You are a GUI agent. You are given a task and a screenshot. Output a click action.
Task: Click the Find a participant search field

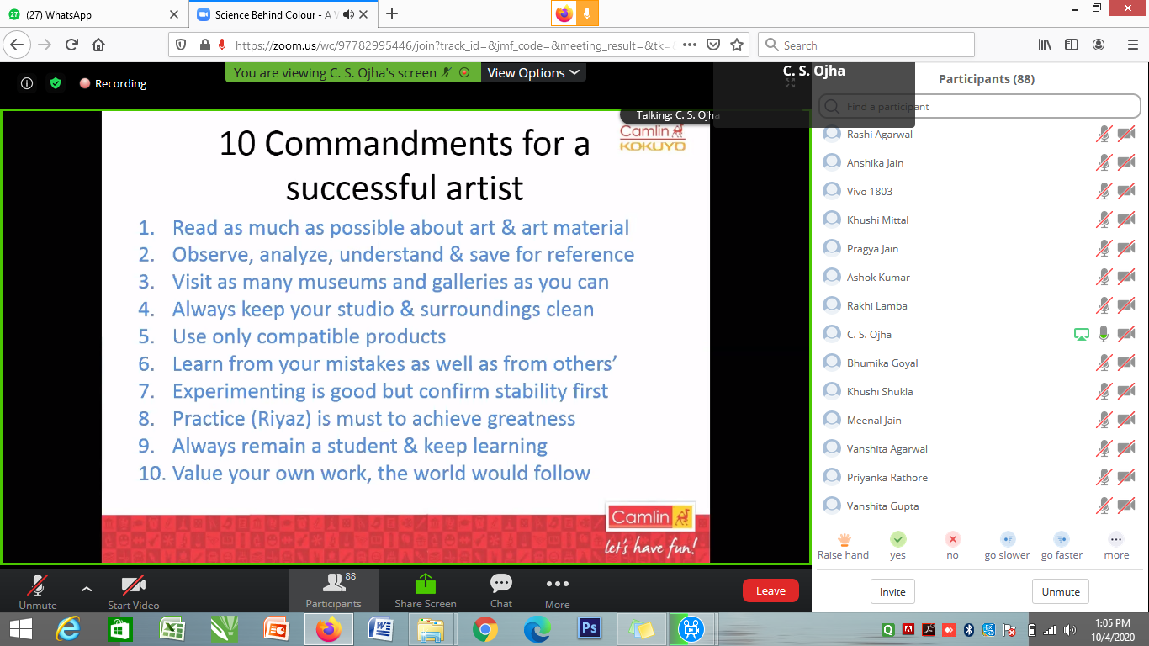[x=976, y=107]
